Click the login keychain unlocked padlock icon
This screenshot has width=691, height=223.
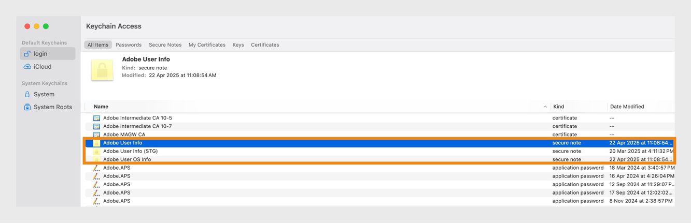[27, 54]
